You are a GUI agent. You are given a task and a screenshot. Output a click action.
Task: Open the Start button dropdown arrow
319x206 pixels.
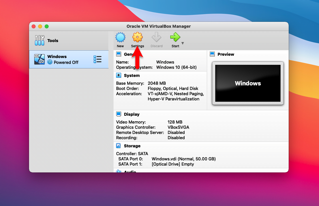pyautogui.click(x=183, y=43)
